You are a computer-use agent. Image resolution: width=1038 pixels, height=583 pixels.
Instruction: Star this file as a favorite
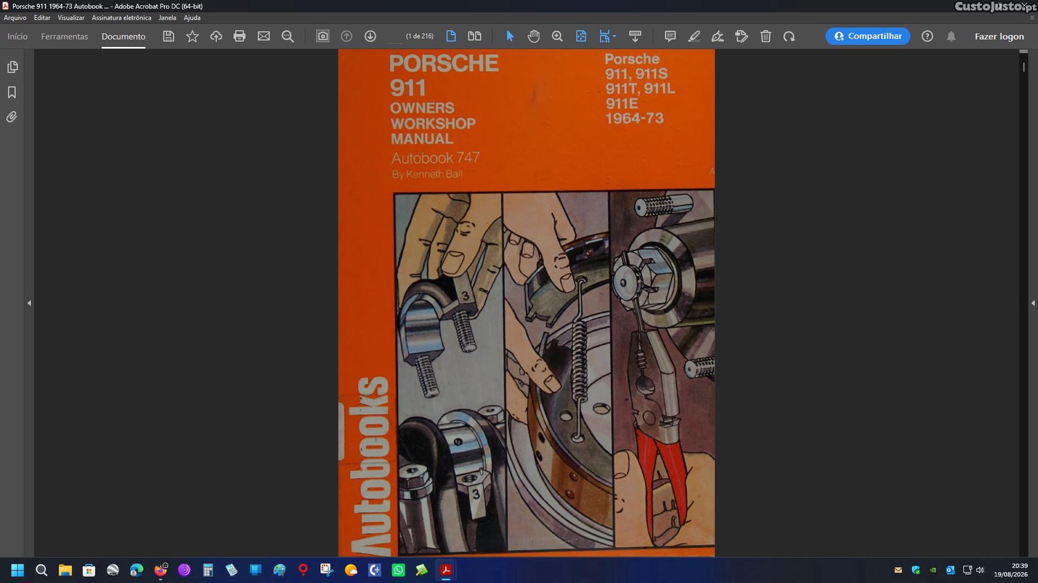point(192,36)
